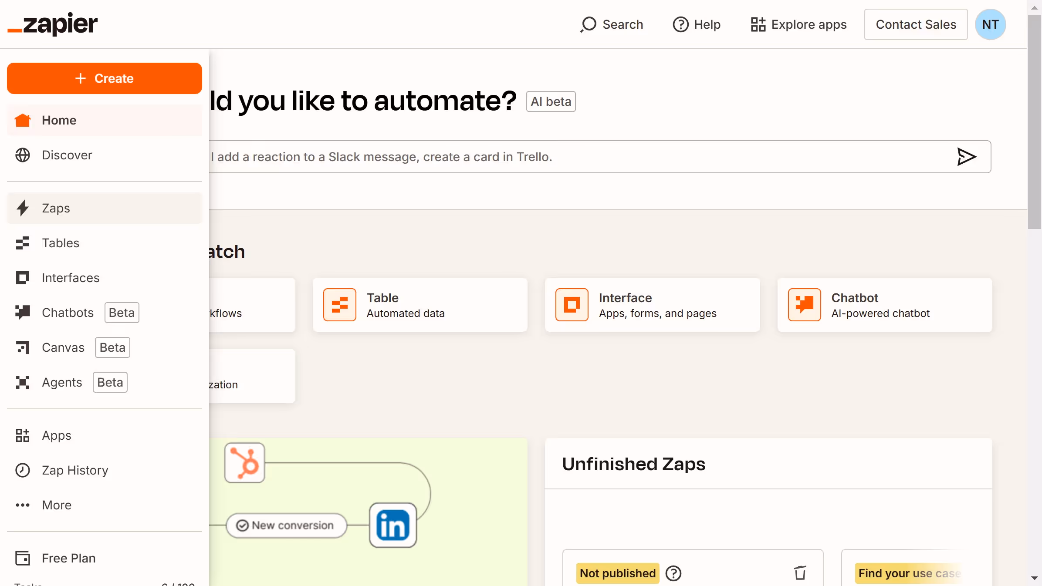
Task: Submit the AI prompt with the send arrow
Action: [x=967, y=157]
